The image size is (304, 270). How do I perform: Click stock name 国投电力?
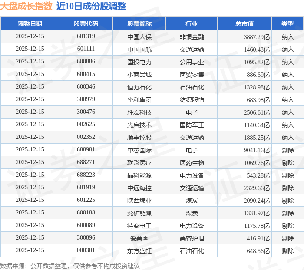pos(139,62)
